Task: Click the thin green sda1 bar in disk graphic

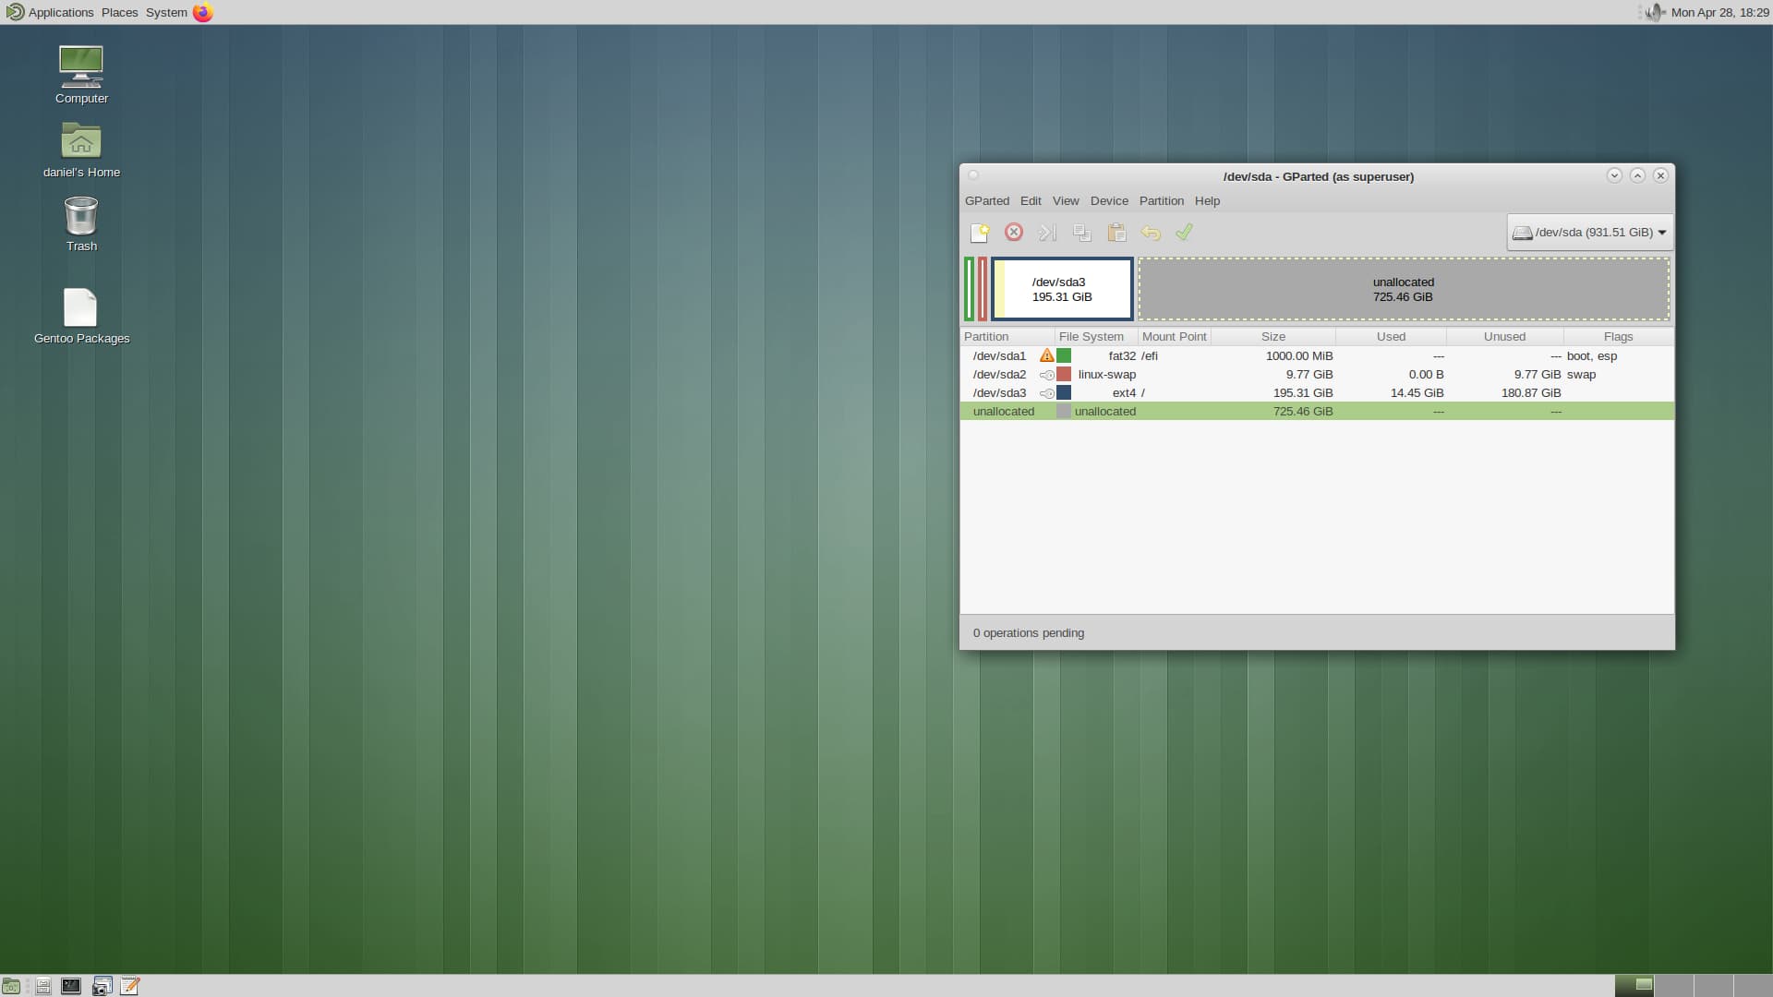Action: tap(969, 289)
